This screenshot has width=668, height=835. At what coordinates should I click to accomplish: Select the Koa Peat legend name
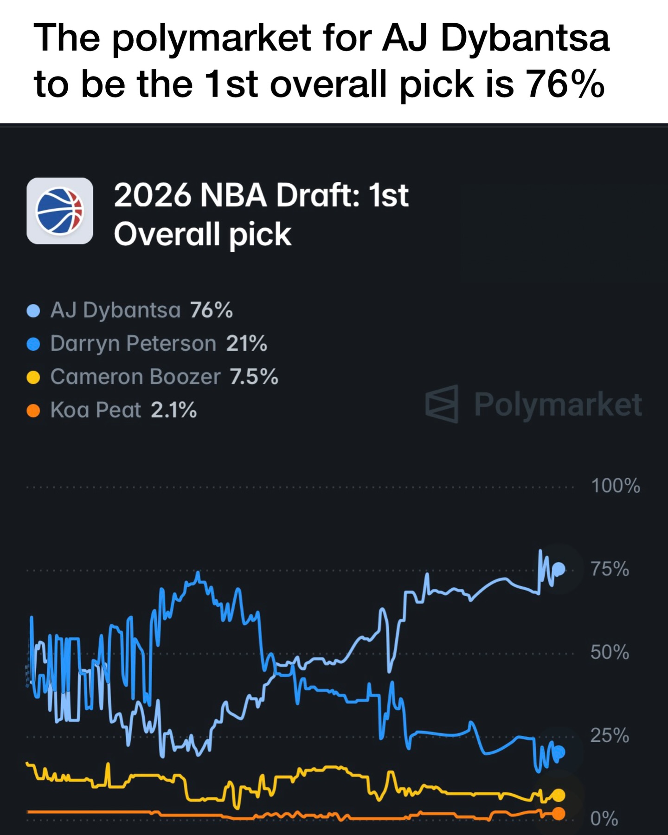point(96,410)
